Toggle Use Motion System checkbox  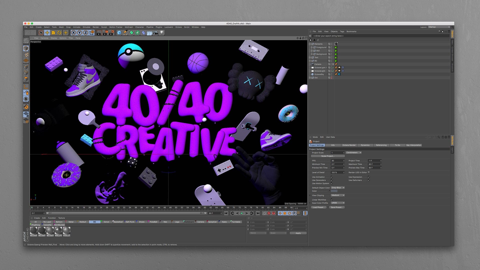tap(332, 183)
